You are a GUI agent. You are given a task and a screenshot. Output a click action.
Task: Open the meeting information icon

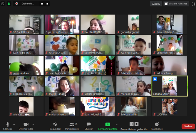coord(3,4)
